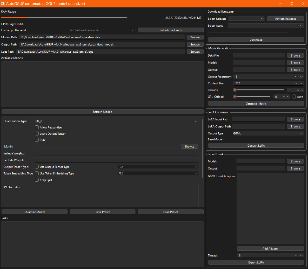The height and width of the screenshot is (269, 308).
Task: Click the Include Weights input field
Action: coord(117,154)
